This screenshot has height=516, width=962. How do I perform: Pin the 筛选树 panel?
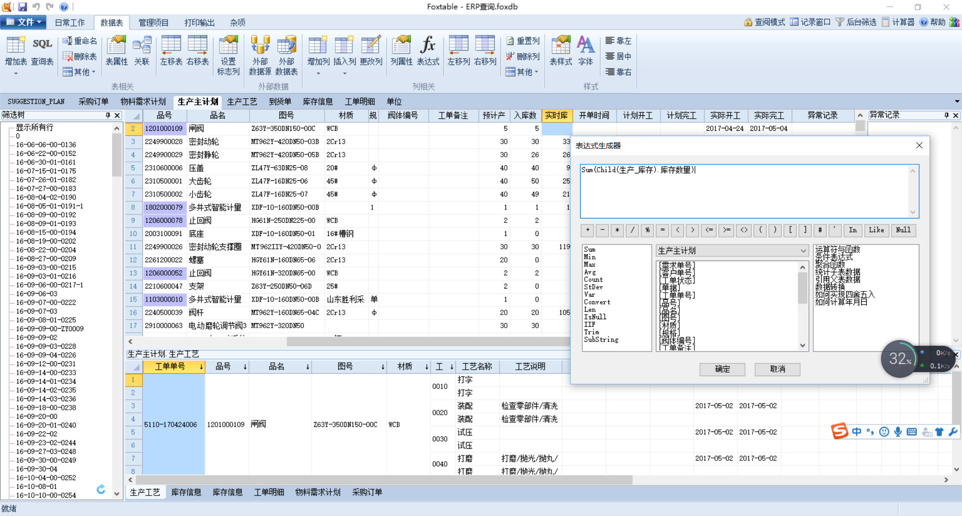click(108, 115)
